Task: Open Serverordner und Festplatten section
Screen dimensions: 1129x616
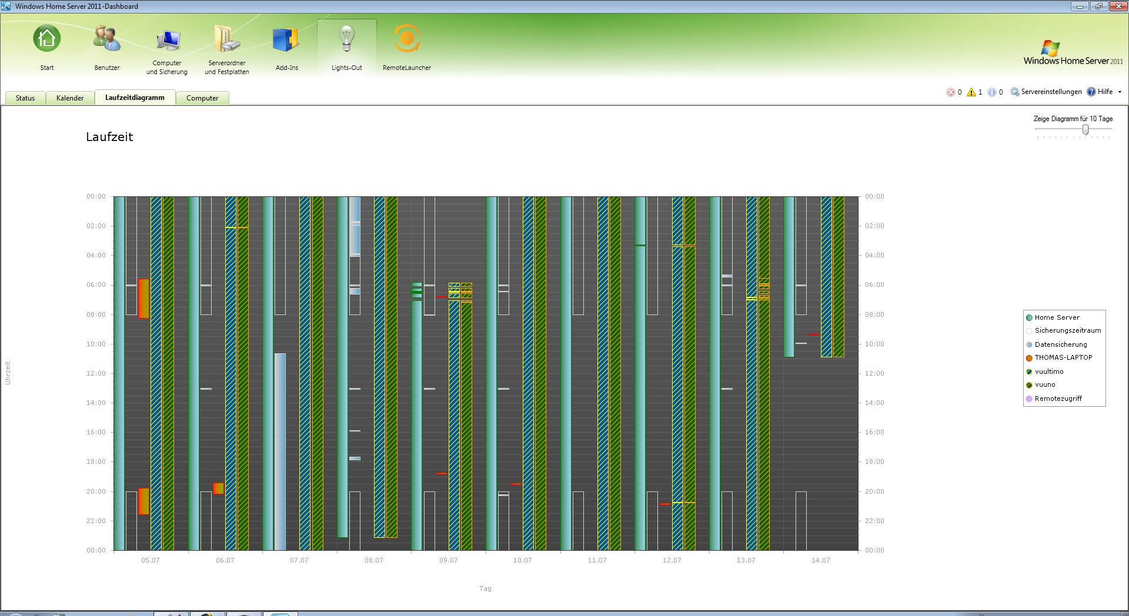Action: click(x=227, y=39)
